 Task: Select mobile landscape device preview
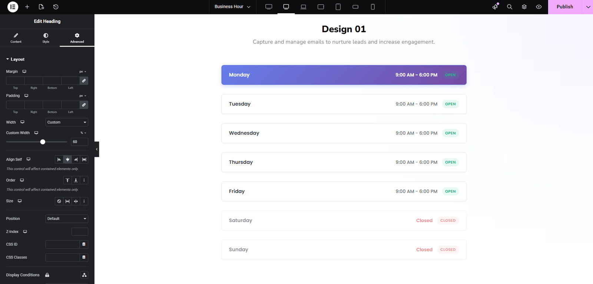point(355,7)
